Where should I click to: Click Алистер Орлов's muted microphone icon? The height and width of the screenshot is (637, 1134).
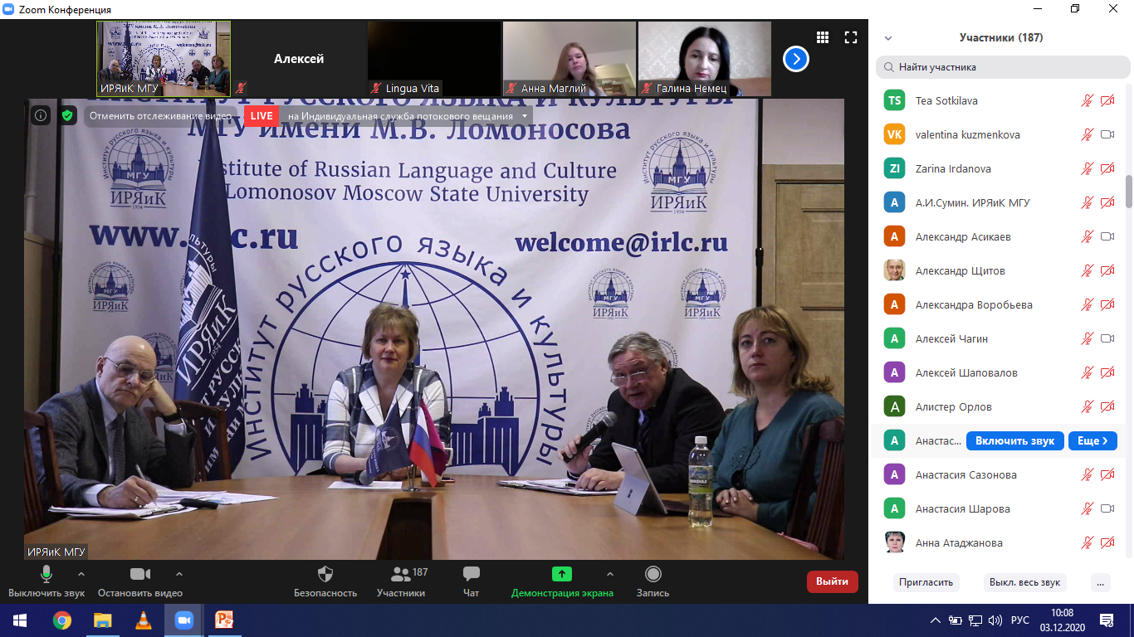[1087, 406]
